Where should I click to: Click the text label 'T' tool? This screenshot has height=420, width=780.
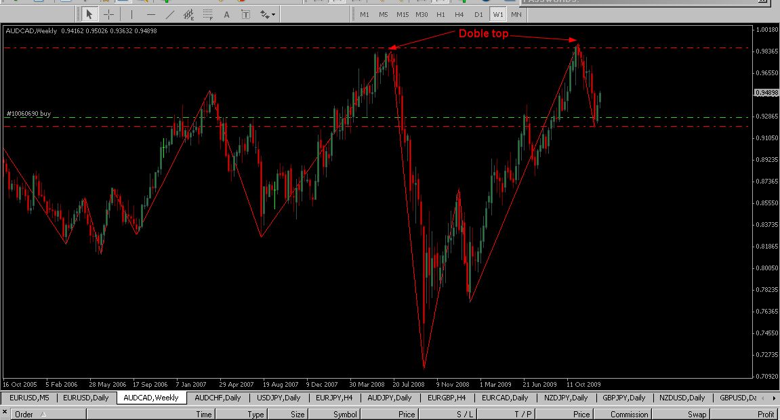(x=245, y=14)
